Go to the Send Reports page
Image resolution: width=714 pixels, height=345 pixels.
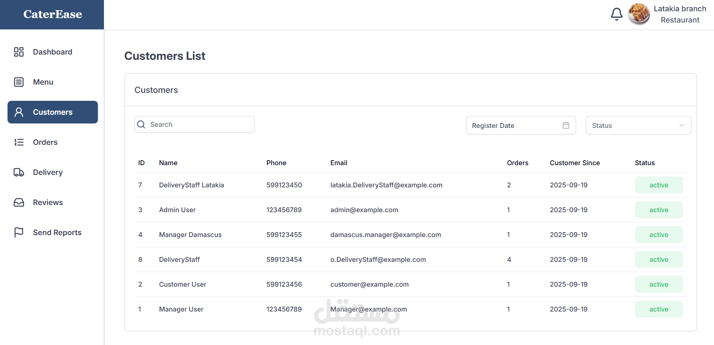[57, 233]
